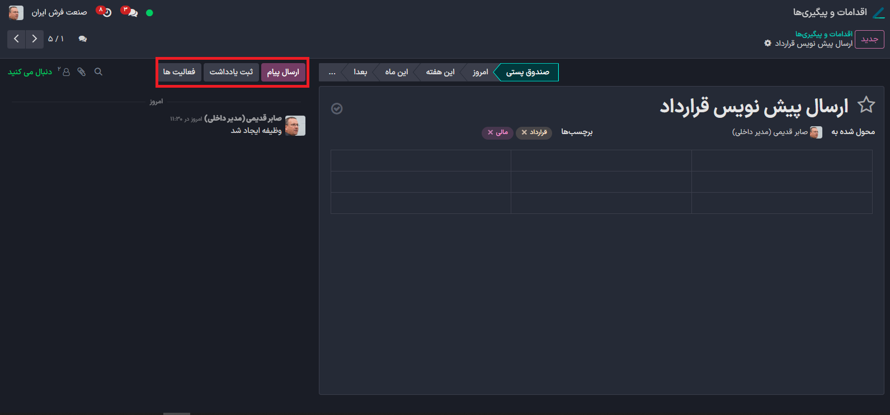This screenshot has height=415, width=890.
Task: Create a new record with the 'جدید' button
Action: (x=869, y=39)
